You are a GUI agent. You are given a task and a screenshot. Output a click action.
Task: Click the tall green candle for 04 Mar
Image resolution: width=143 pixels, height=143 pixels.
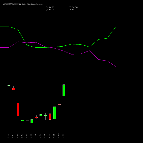click(64, 90)
